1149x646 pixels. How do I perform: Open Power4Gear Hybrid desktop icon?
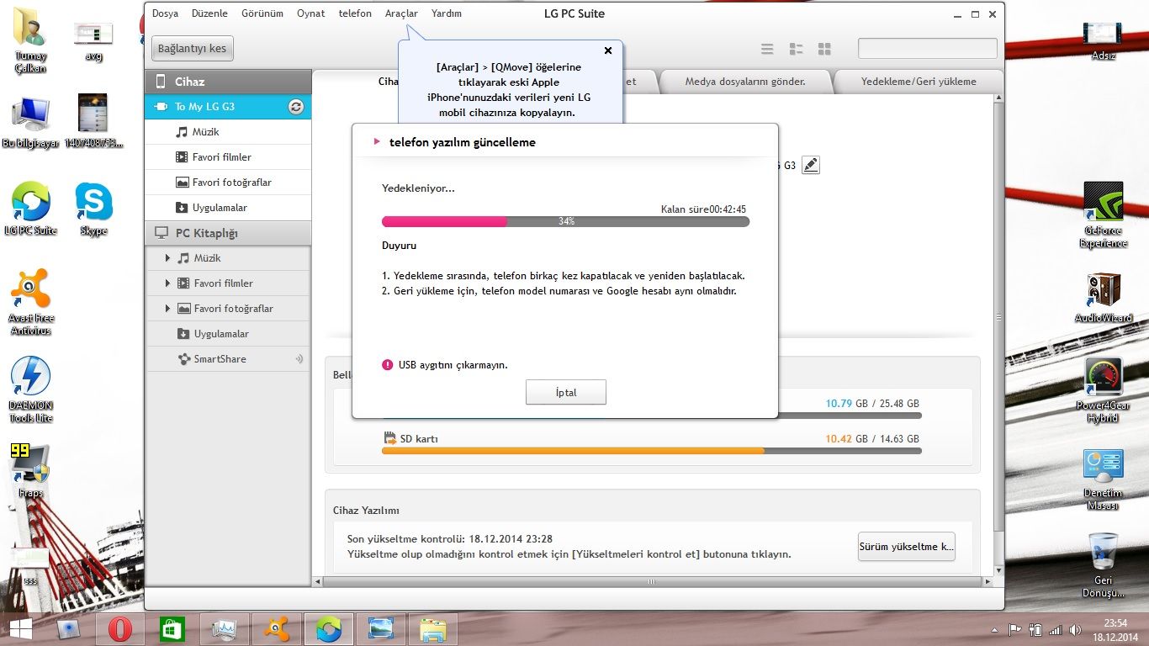coord(1103,390)
